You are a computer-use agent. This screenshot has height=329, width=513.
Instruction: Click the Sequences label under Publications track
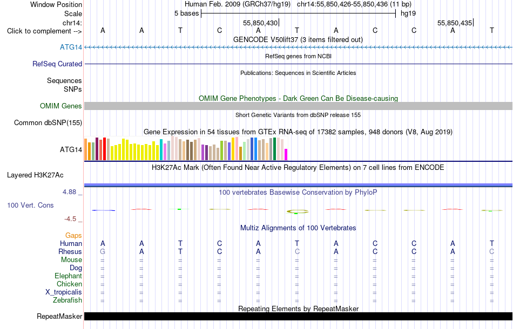click(64, 81)
